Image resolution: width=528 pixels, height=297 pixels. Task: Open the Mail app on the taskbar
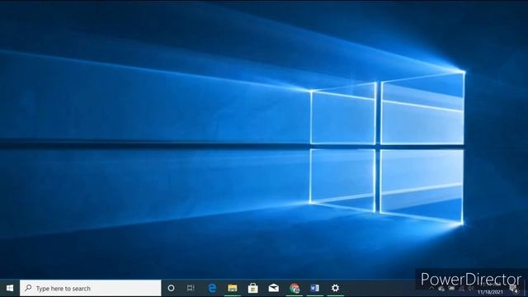pyautogui.click(x=273, y=288)
